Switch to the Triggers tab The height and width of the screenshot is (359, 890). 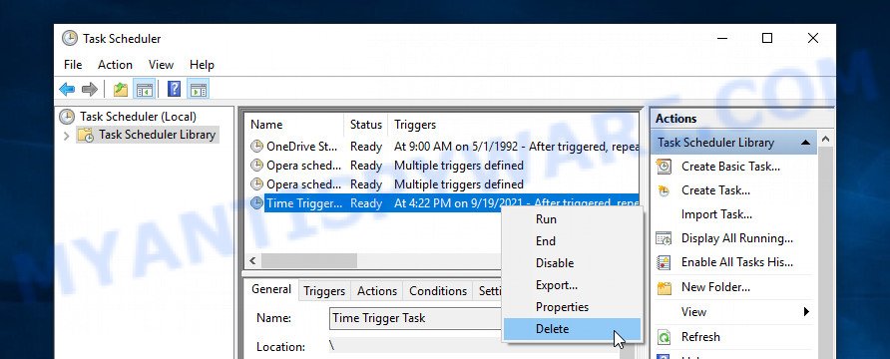coord(324,291)
